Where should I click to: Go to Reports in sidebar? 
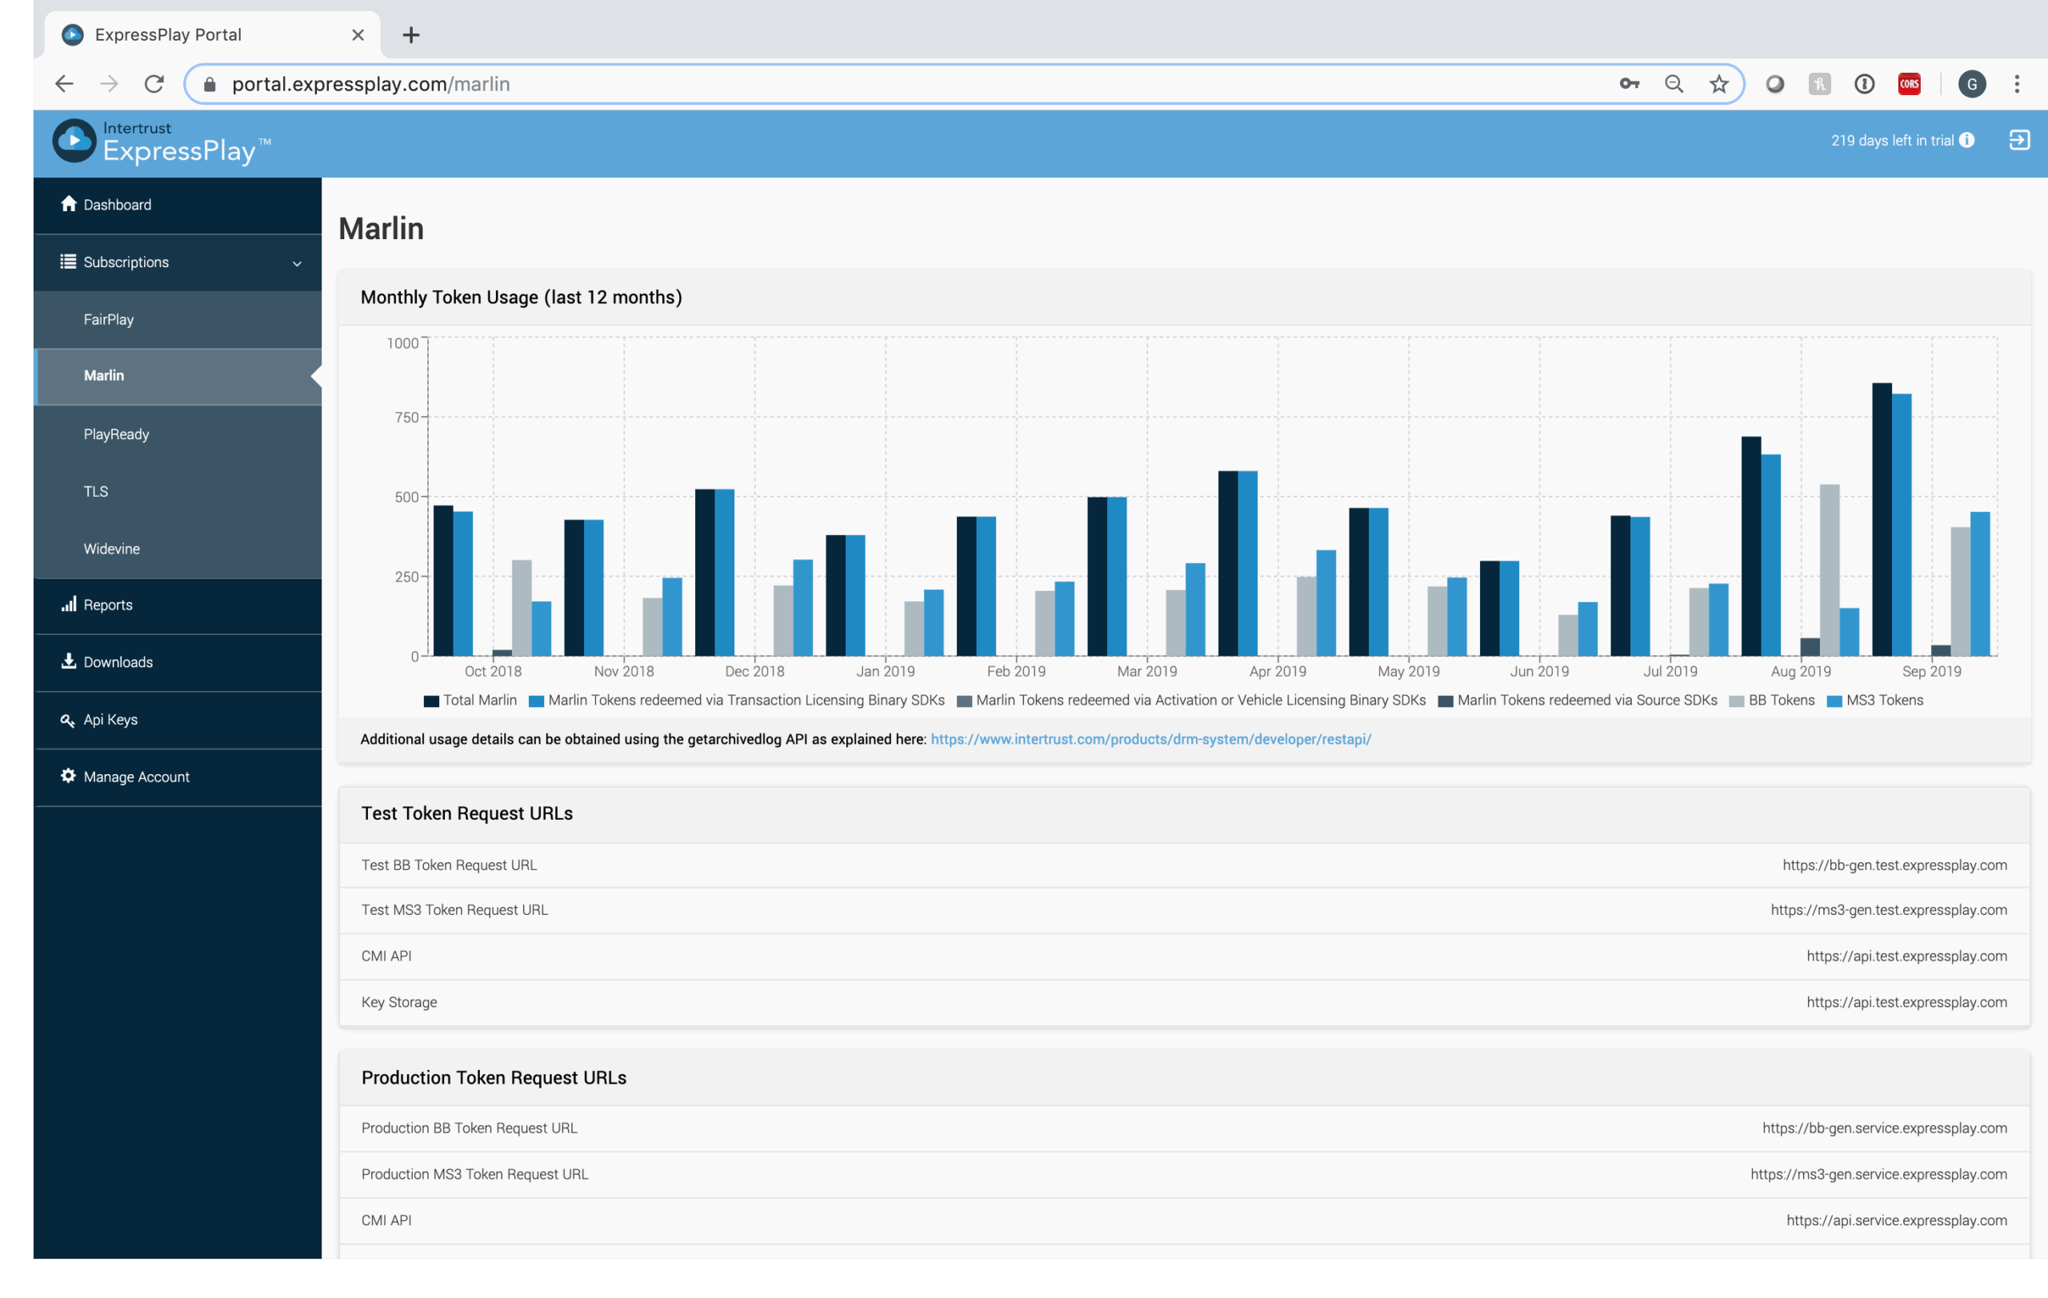point(107,605)
